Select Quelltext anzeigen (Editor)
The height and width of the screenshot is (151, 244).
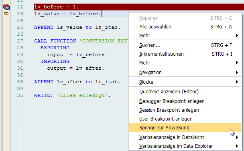[x=185, y=91]
